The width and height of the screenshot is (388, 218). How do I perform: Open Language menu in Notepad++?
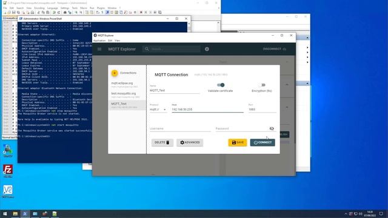tap(53, 8)
